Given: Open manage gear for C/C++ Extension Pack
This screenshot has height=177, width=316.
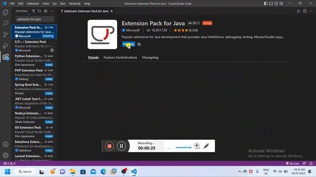Looking at the screenshot, I should [52, 50].
